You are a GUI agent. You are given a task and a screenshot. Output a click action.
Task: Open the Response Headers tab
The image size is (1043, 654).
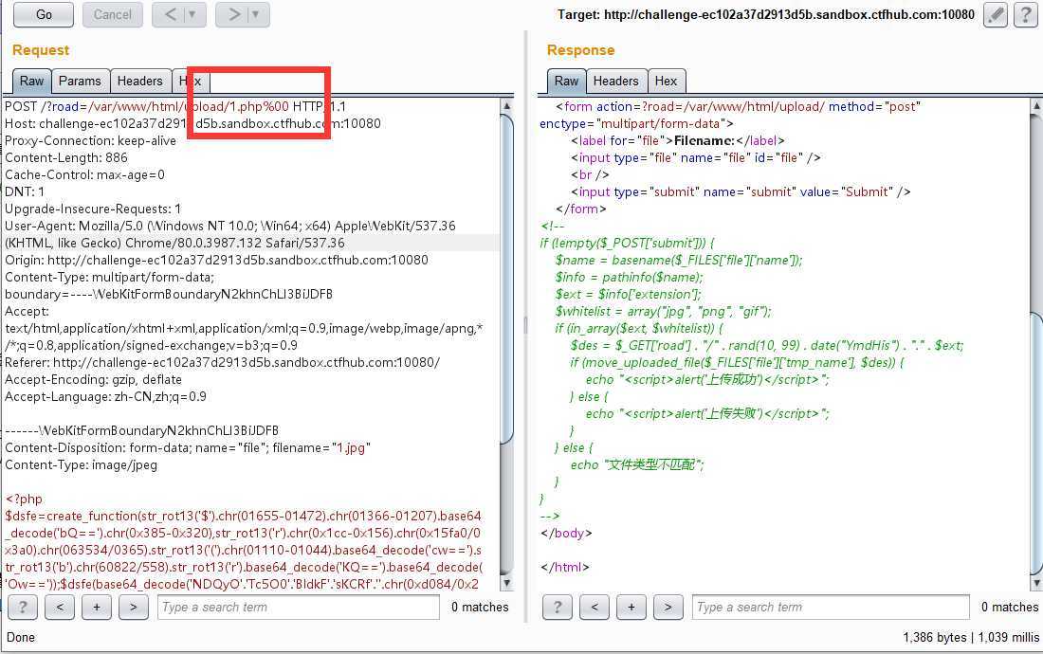616,82
